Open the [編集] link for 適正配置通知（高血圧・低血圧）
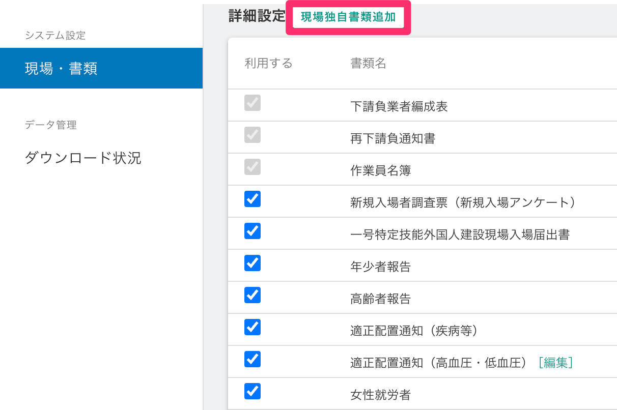The height and width of the screenshot is (410, 617). click(x=555, y=362)
